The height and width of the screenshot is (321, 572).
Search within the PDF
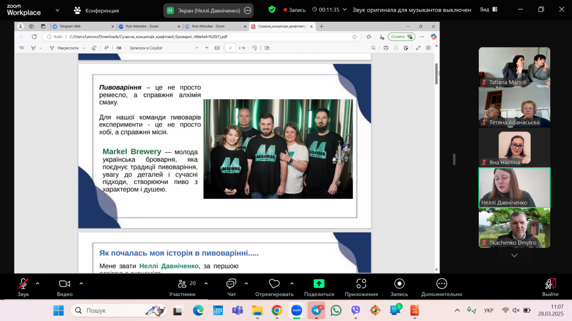pos(373,48)
